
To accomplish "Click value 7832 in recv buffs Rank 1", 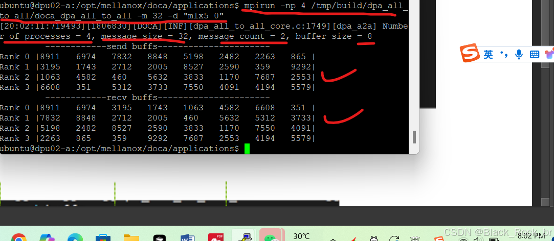I will (50, 118).
